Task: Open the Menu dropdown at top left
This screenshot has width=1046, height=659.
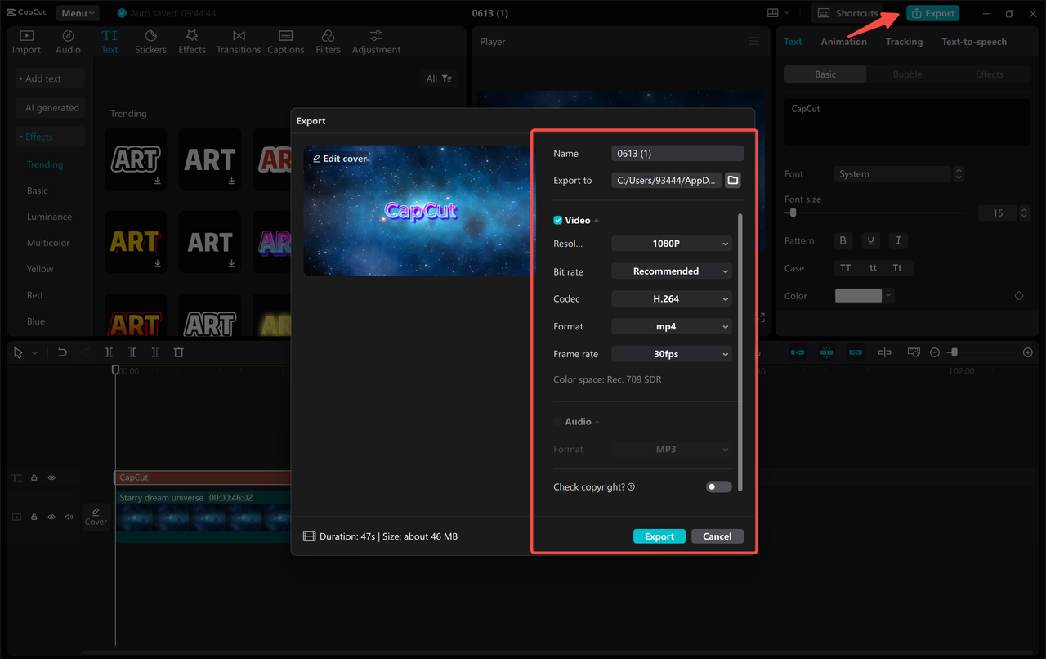Action: 77,12
